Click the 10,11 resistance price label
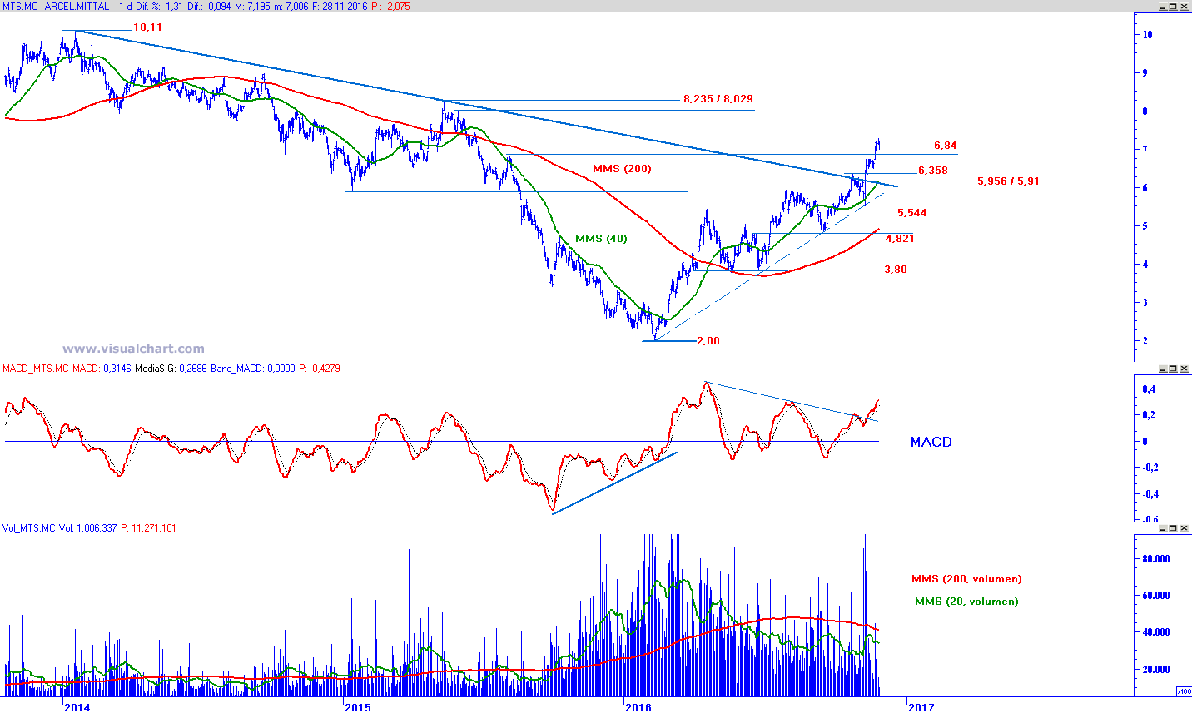 pyautogui.click(x=147, y=27)
